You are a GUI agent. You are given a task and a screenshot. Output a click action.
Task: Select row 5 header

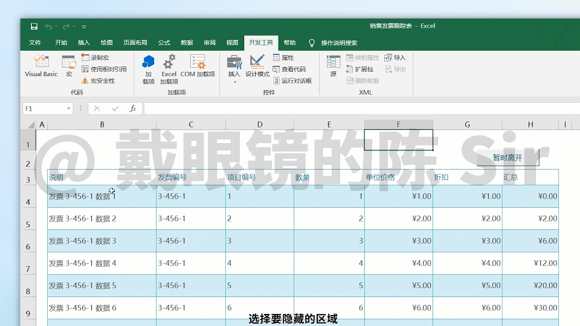(x=28, y=220)
